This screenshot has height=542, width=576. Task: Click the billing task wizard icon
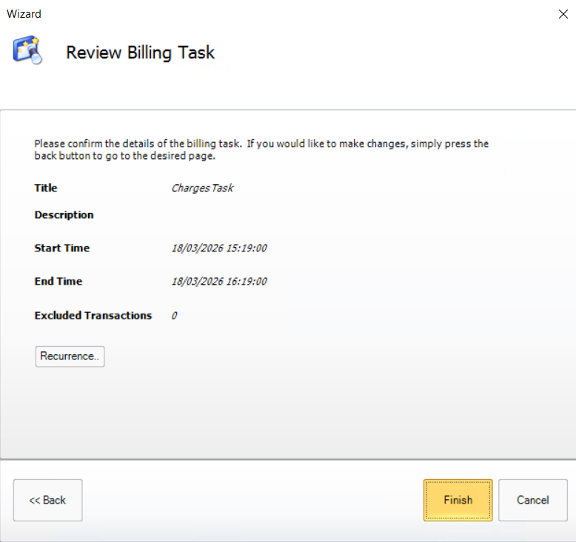click(x=27, y=50)
